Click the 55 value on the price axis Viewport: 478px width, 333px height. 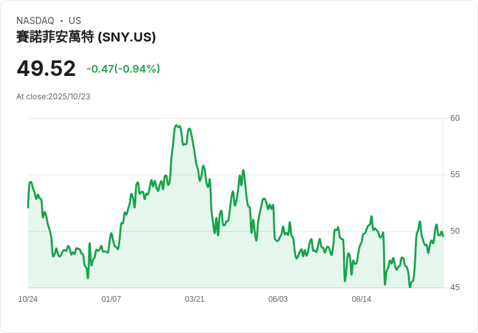455,175
